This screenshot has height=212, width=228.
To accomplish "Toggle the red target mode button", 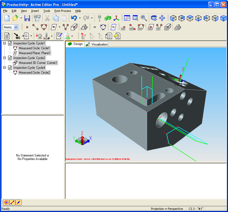I will pos(6,202).
